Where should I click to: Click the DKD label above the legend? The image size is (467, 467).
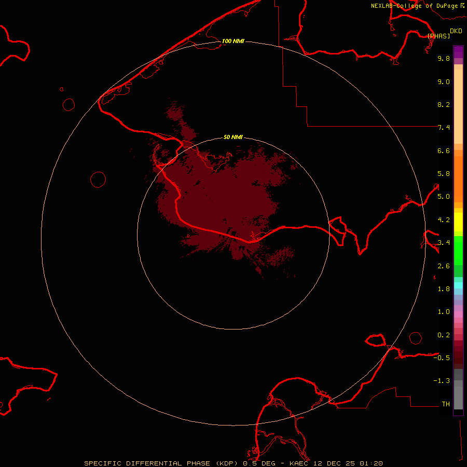coord(456,31)
